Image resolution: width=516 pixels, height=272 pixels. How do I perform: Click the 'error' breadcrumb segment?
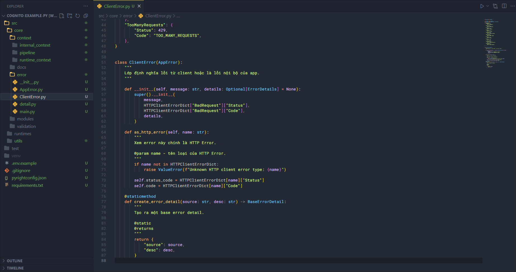(128, 16)
